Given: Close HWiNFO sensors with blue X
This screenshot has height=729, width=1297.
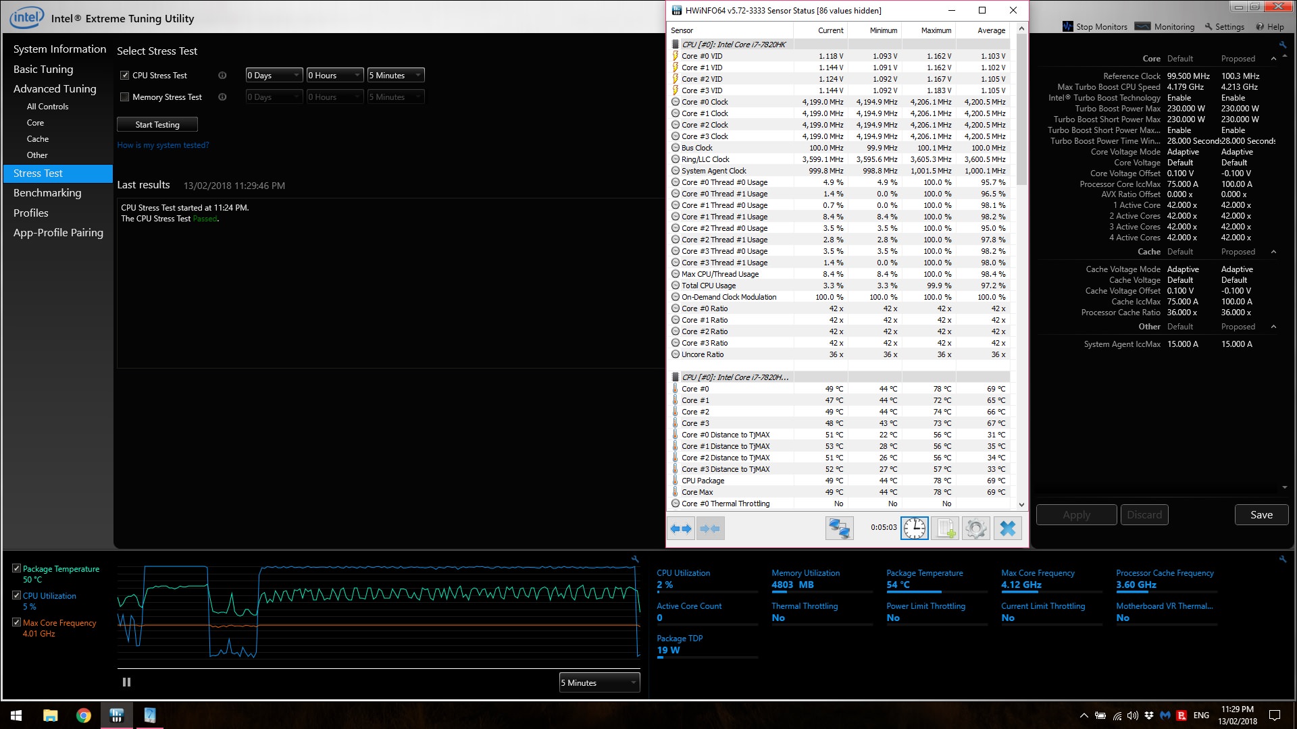Looking at the screenshot, I should click(x=1007, y=529).
